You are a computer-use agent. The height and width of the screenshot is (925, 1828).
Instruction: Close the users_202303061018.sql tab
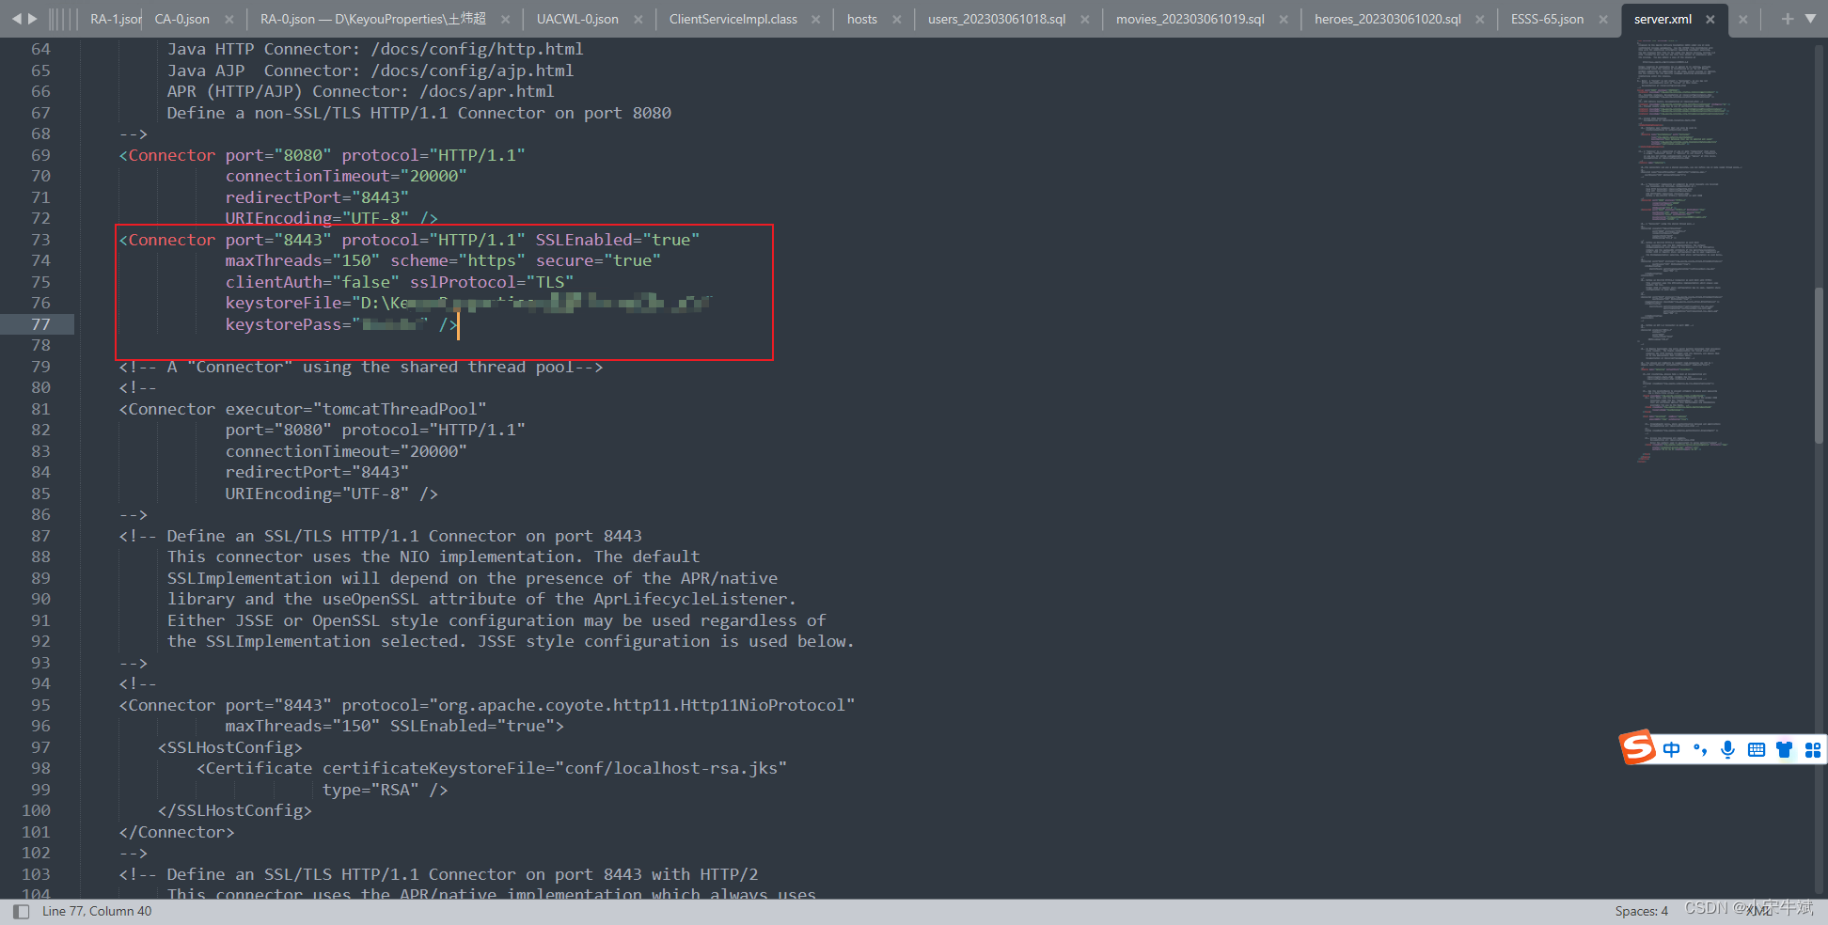tap(1085, 19)
